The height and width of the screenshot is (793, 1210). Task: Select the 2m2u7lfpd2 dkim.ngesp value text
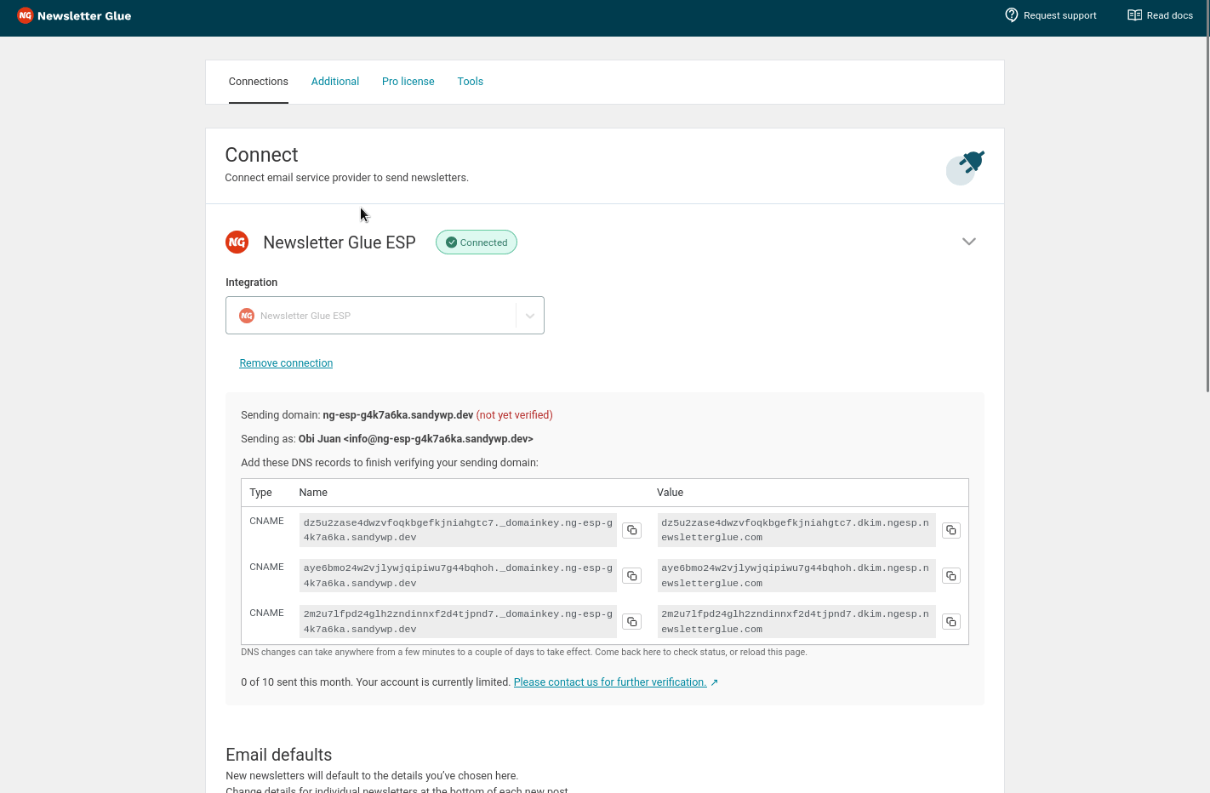pyautogui.click(x=796, y=622)
